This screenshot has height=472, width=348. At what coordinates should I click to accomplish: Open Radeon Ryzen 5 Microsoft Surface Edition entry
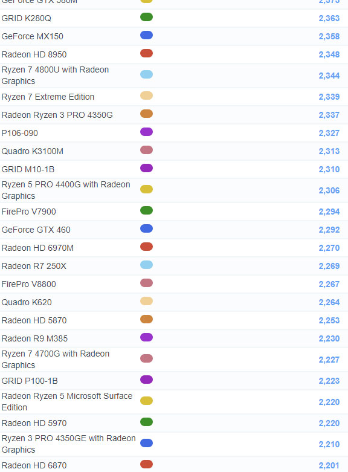[x=67, y=401]
